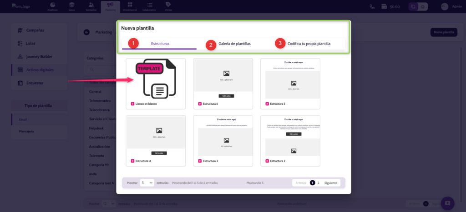The image size is (466, 212).
Task: Click Siguiente in the modal pagination
Action: [331, 182]
